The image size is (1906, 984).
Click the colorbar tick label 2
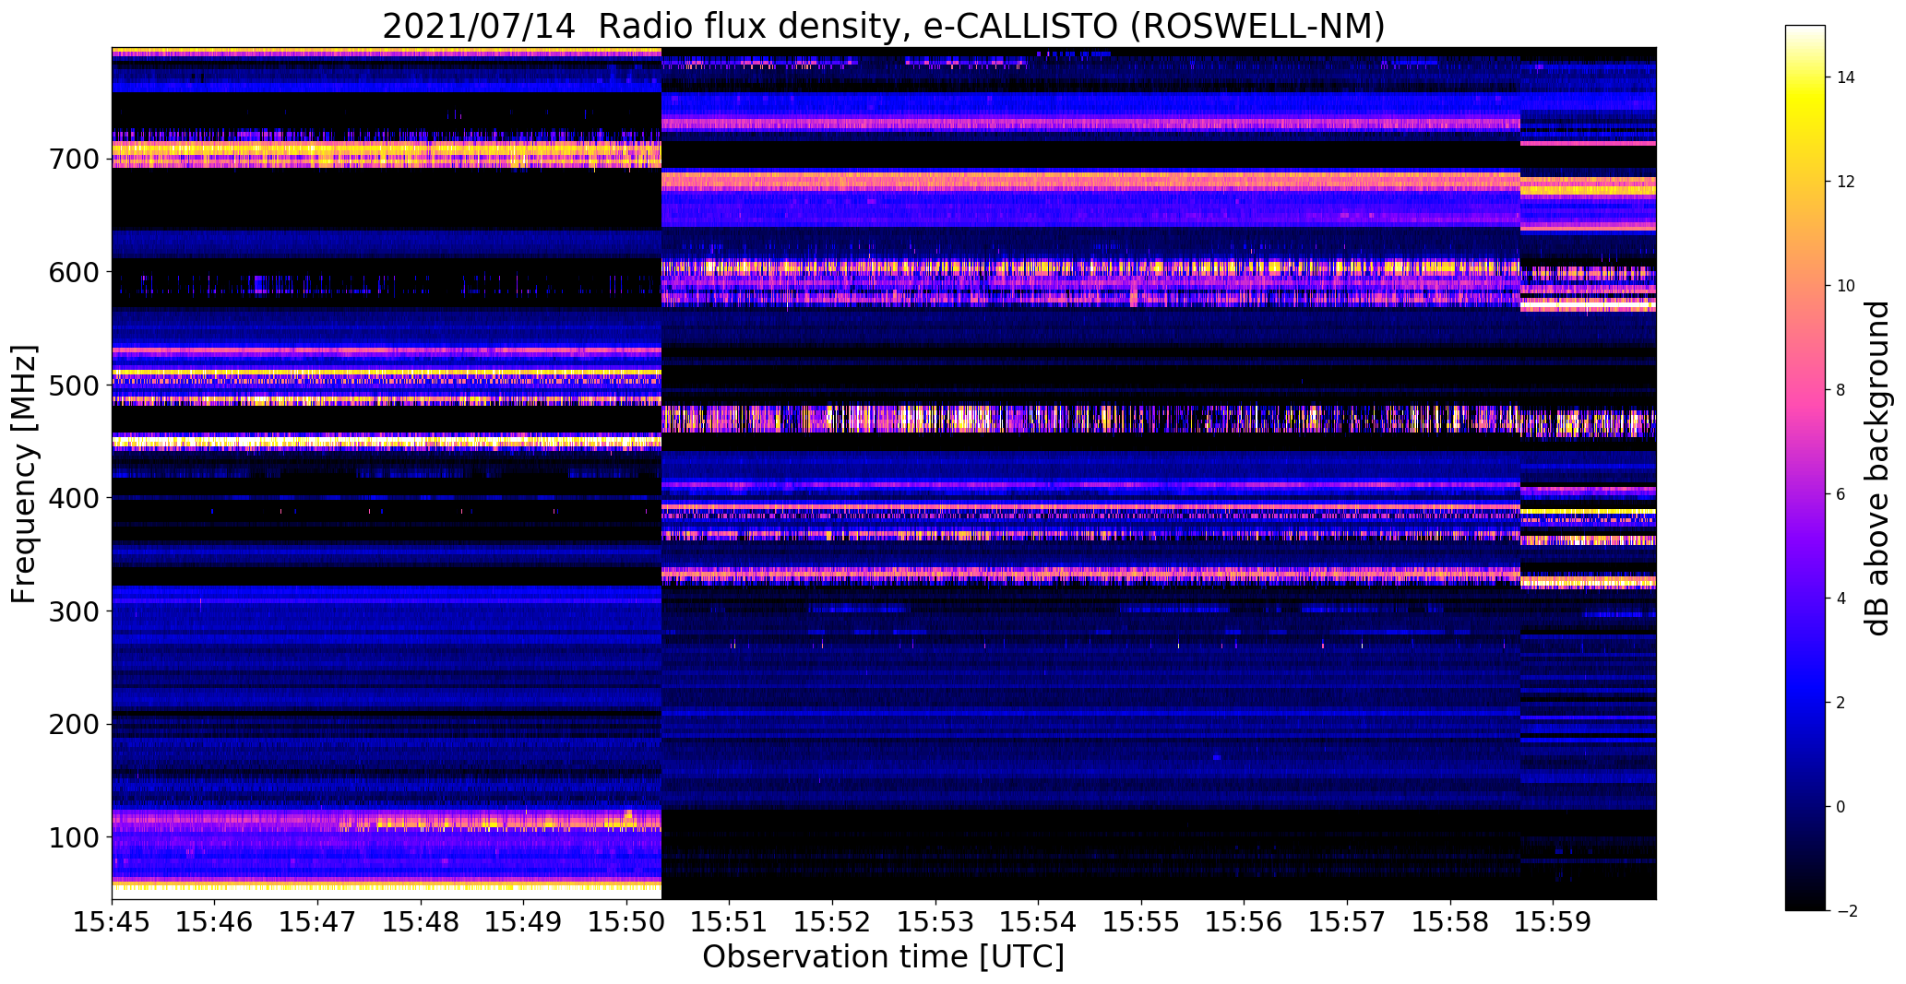point(1841,703)
